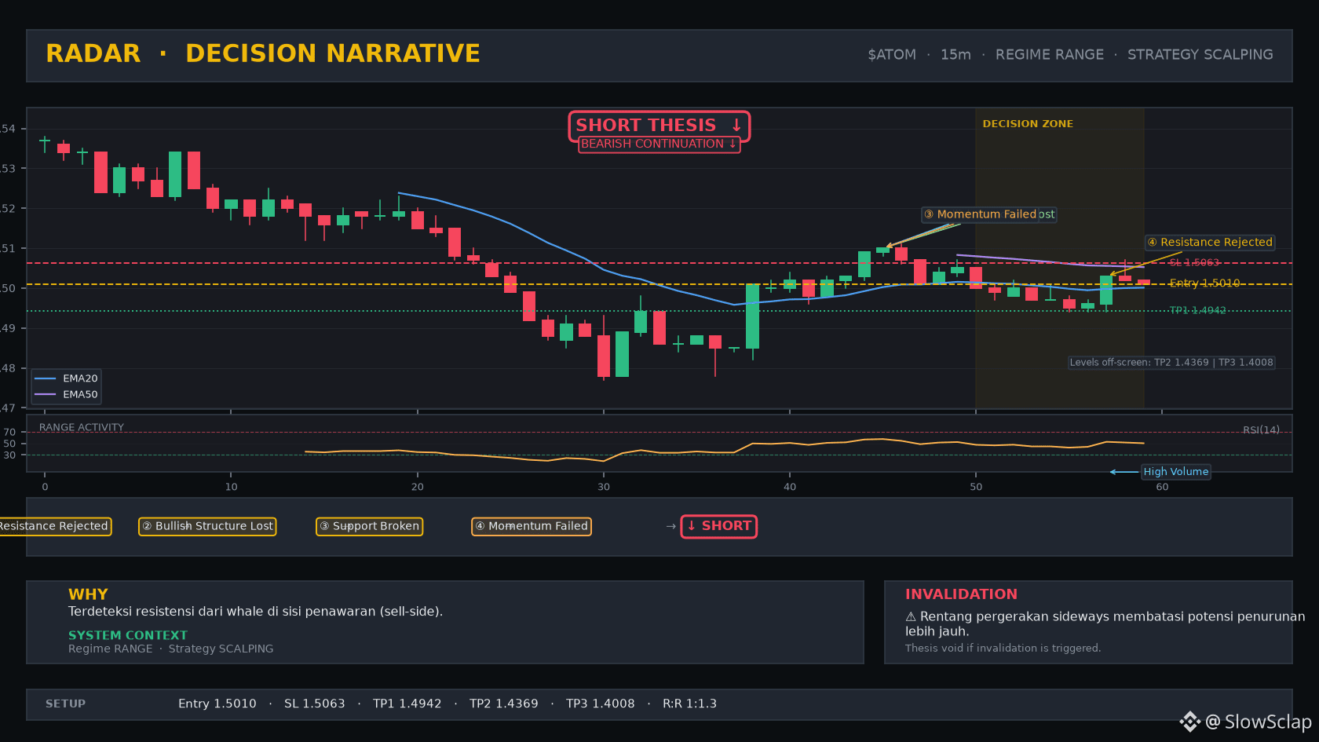Image resolution: width=1319 pixels, height=742 pixels.
Task: Click the SETUP label in the bottom bar
Action: 66,704
